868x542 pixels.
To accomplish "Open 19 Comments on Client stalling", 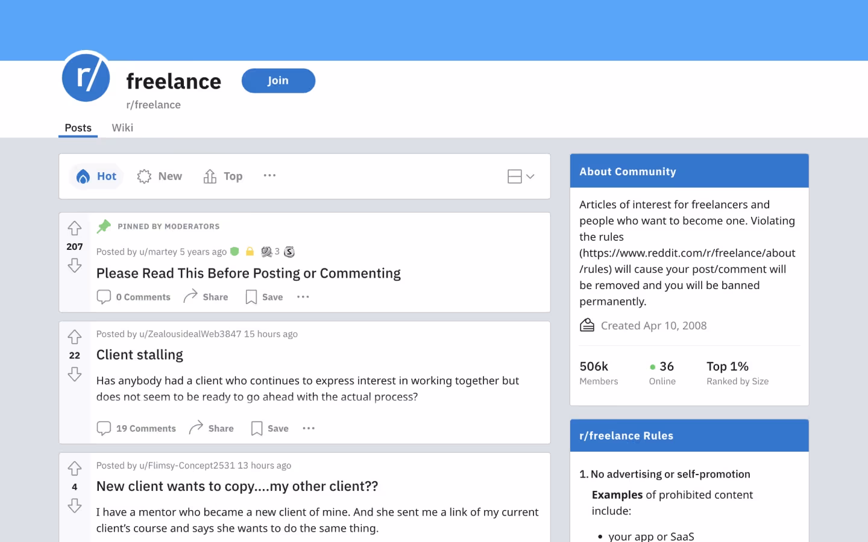I will [136, 428].
